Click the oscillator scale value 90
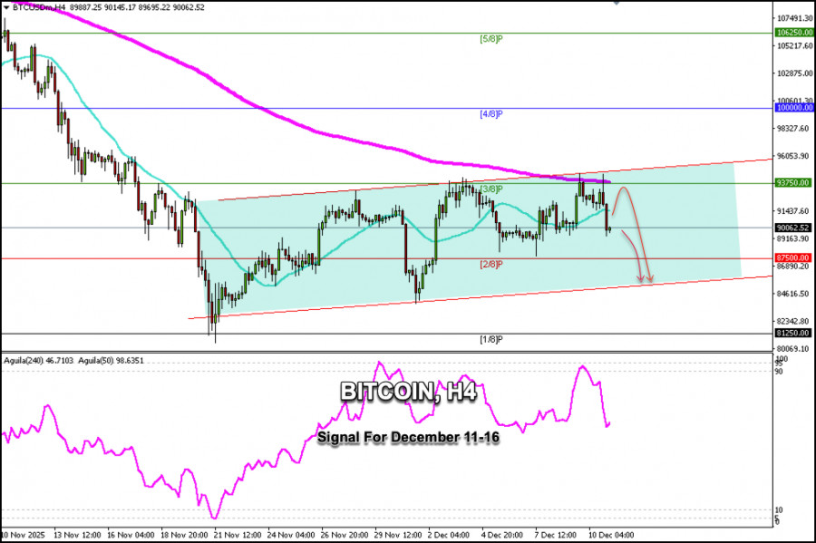This screenshot has width=816, height=543. tap(779, 372)
